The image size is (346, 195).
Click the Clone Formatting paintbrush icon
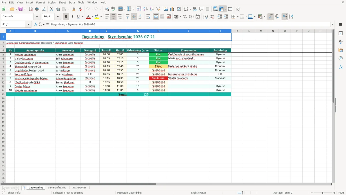[x=74, y=9]
